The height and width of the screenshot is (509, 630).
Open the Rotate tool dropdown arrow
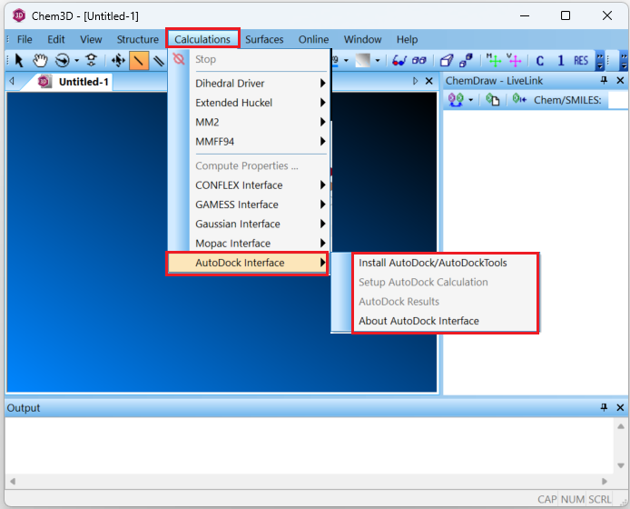pyautogui.click(x=76, y=61)
